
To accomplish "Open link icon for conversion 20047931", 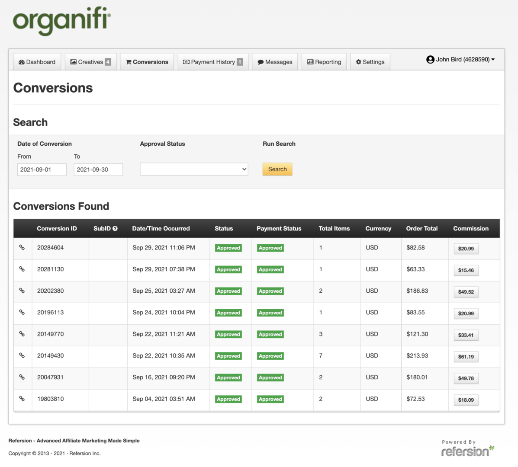I will pos(22,377).
